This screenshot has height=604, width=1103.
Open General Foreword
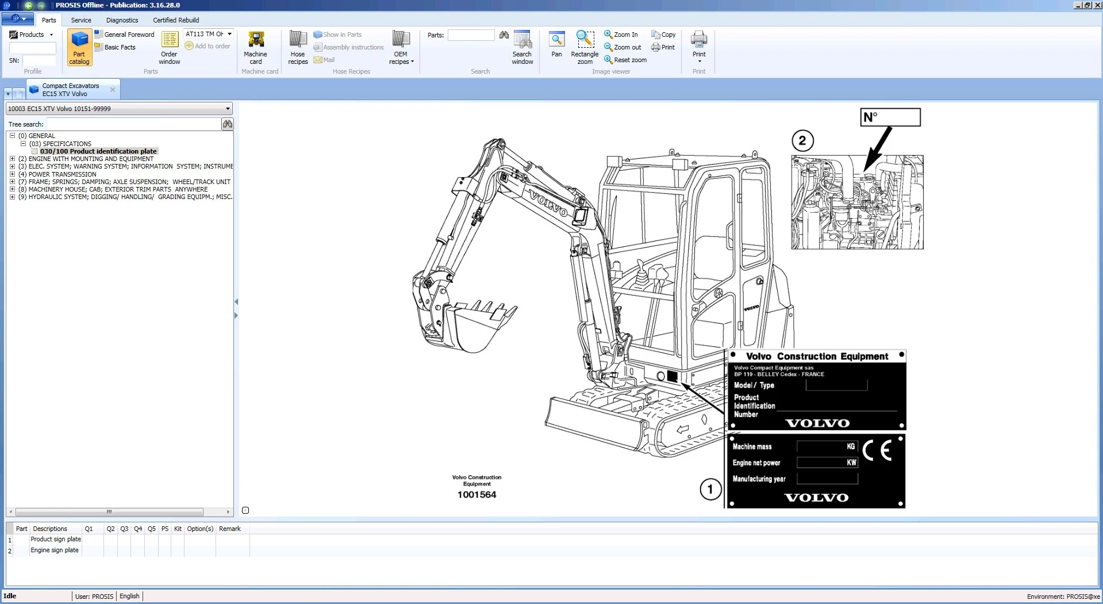[x=125, y=35]
